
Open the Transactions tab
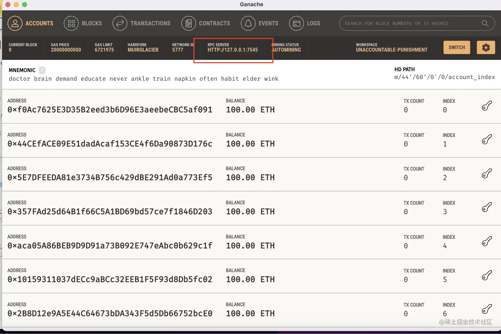pyautogui.click(x=141, y=24)
